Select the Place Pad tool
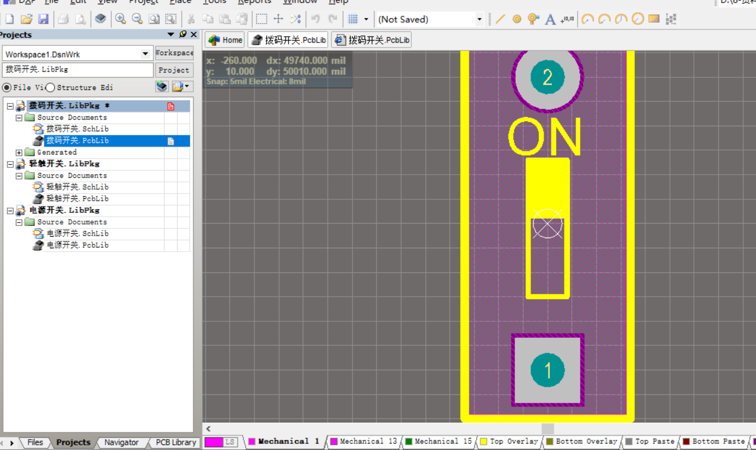 pos(517,19)
